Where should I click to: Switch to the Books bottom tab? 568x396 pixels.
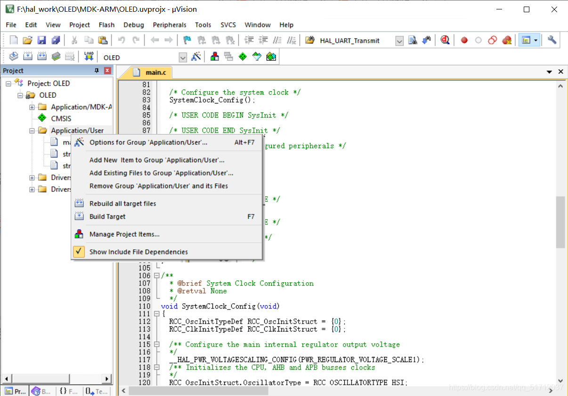pos(41,391)
